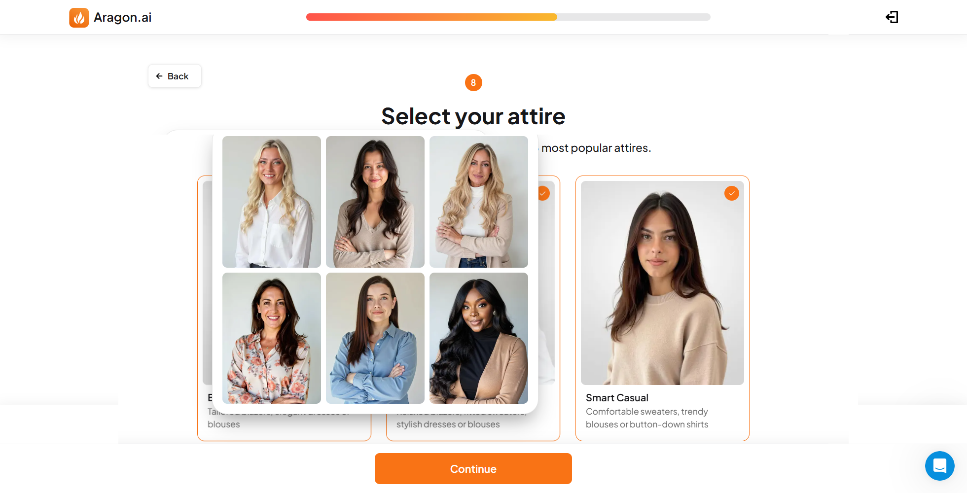Click the logout icon at top right
The height and width of the screenshot is (493, 967).
(x=892, y=17)
